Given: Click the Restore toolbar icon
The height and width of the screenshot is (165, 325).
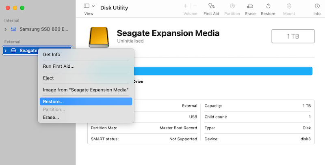Looking at the screenshot, I should [268, 6].
